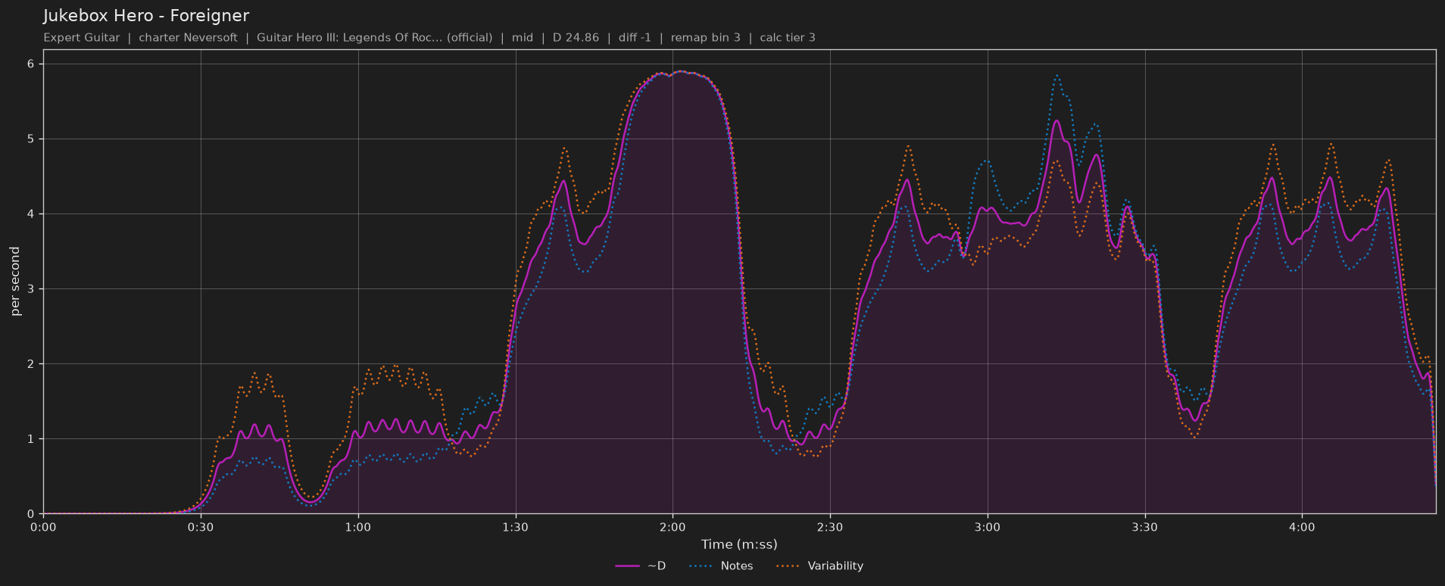Click the chart title "Jukebox Hero - Foreigner"
This screenshot has width=1445, height=586.
click(x=146, y=16)
